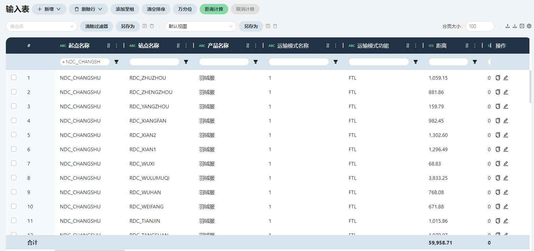Click the 清除过滤器 button
Screen dimensions: 534x251
[x=97, y=26]
